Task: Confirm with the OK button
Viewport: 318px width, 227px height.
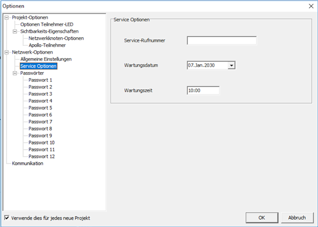Action: tap(262, 218)
